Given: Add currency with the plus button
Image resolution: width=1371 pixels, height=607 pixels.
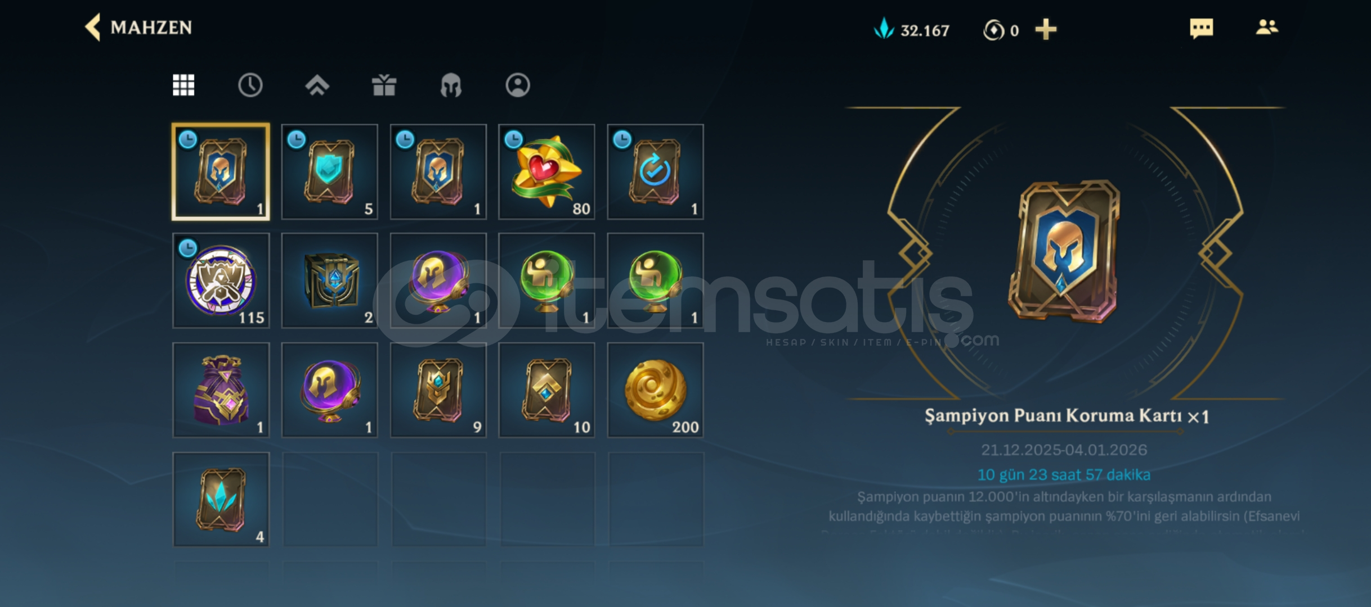Looking at the screenshot, I should tap(1046, 29).
